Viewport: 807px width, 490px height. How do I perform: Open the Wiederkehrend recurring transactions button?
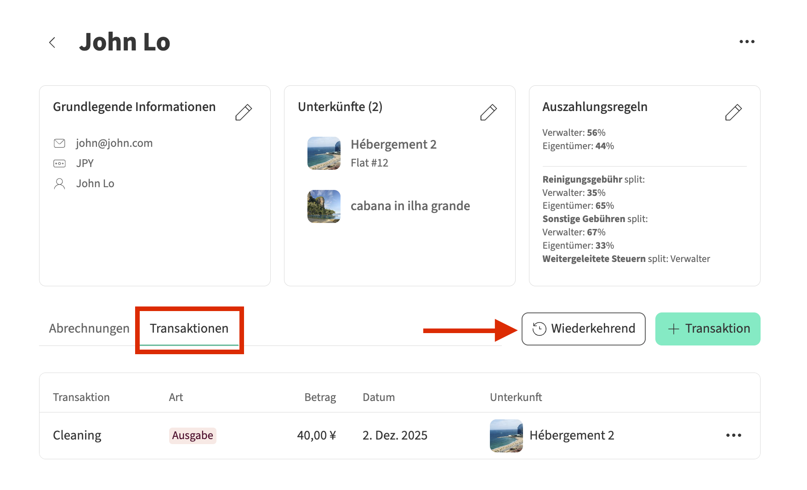583,329
